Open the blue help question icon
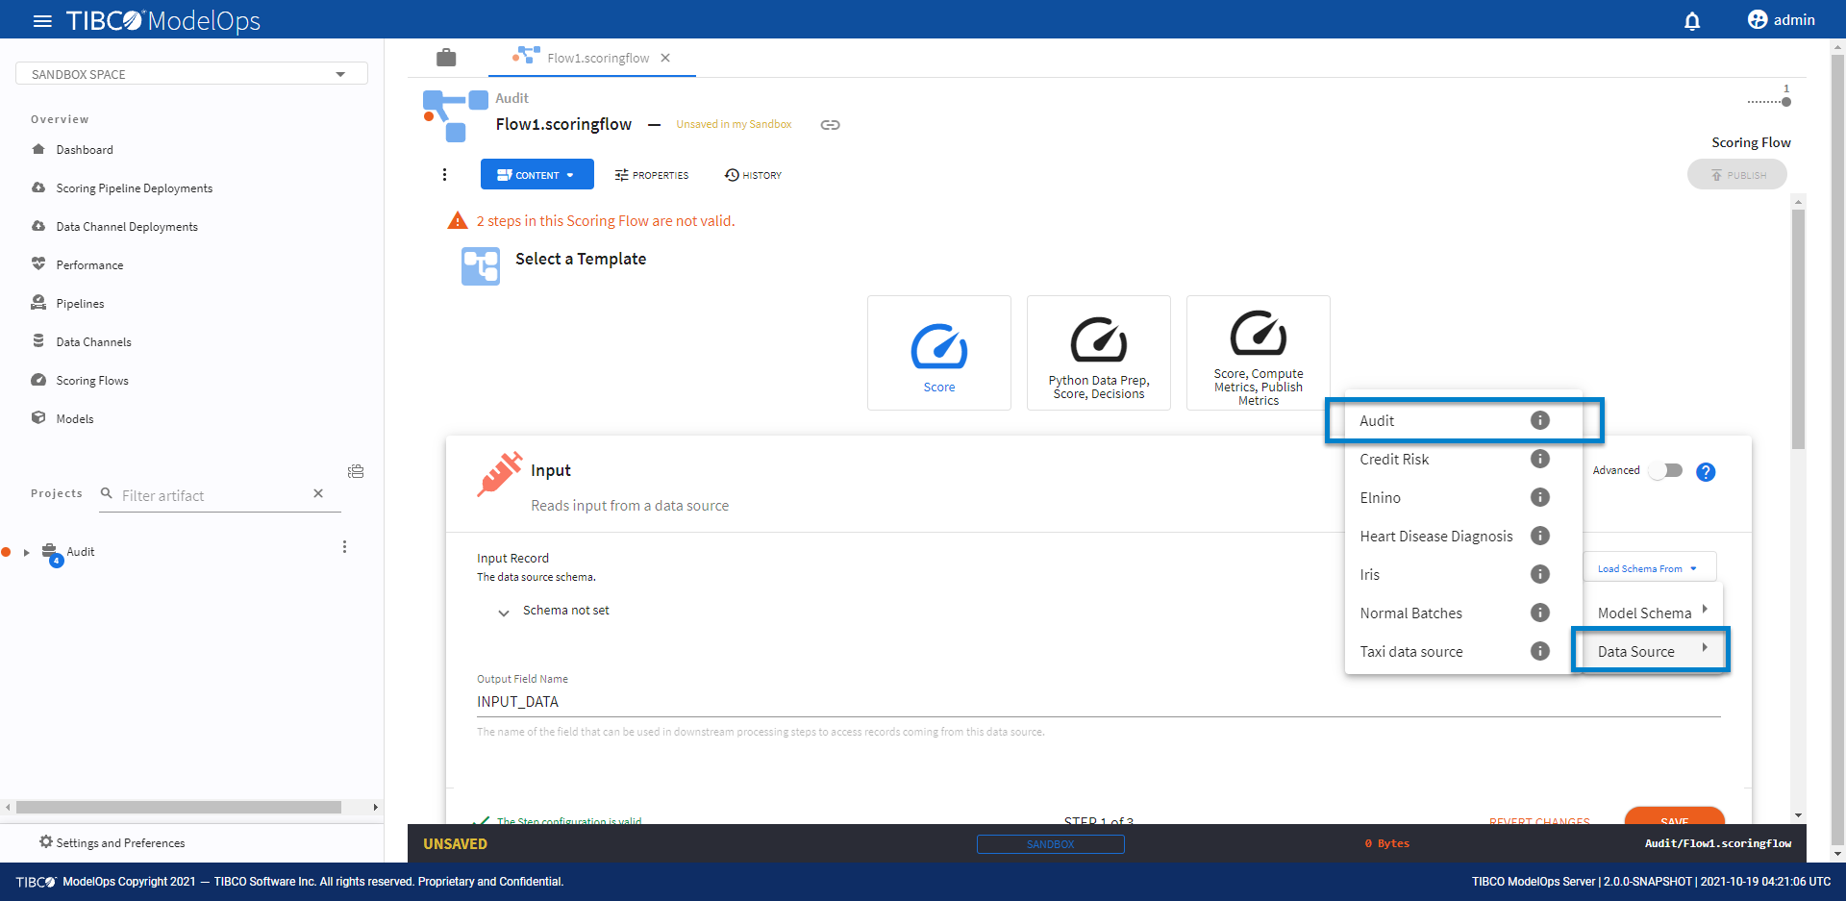This screenshot has width=1846, height=901. coord(1706,472)
